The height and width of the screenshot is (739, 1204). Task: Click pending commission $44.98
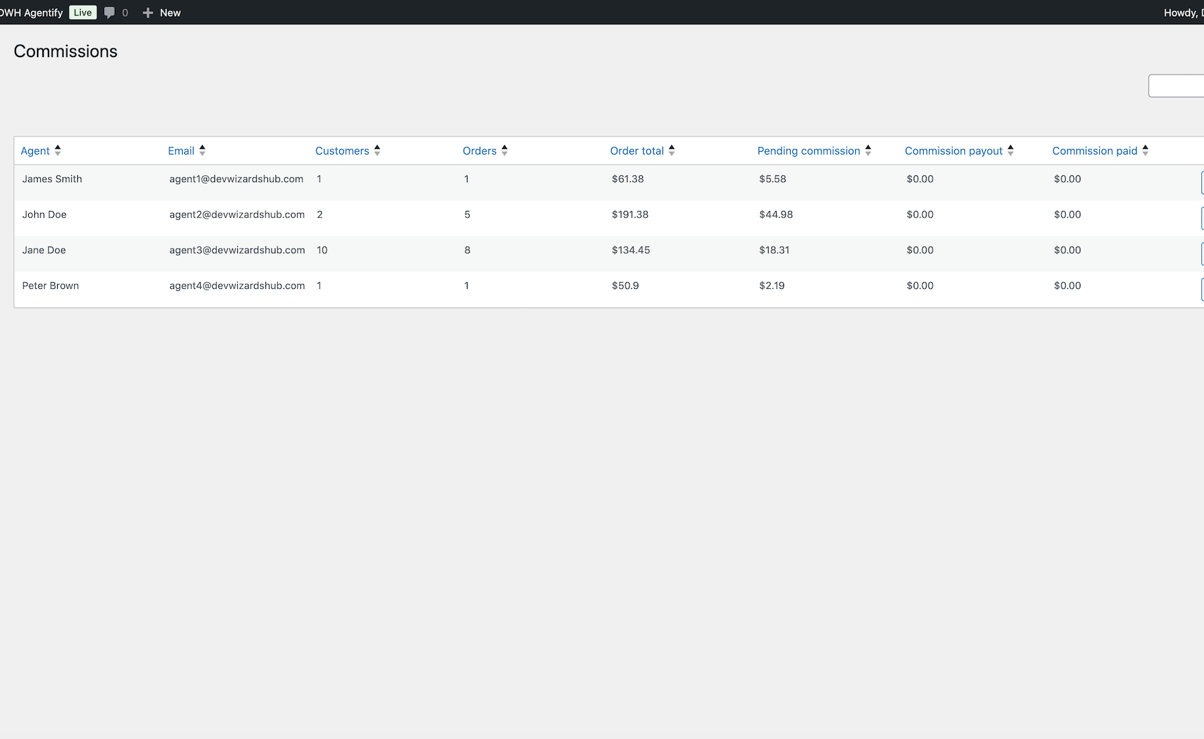pos(776,215)
